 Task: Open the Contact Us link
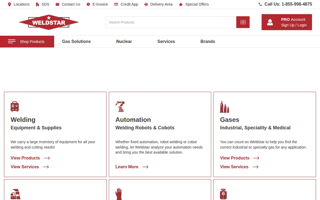tap(71, 4)
